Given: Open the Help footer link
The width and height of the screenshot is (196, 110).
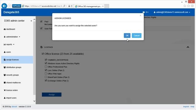Looking at the screenshot, I should pyautogui.click(x=192, y=107).
